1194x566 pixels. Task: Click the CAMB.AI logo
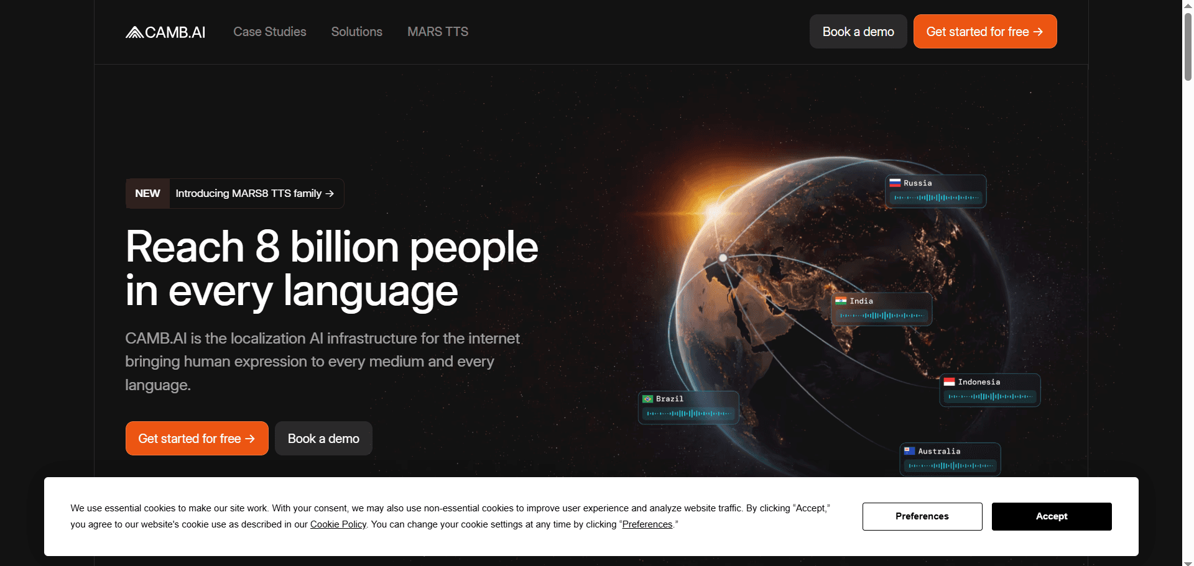click(165, 32)
